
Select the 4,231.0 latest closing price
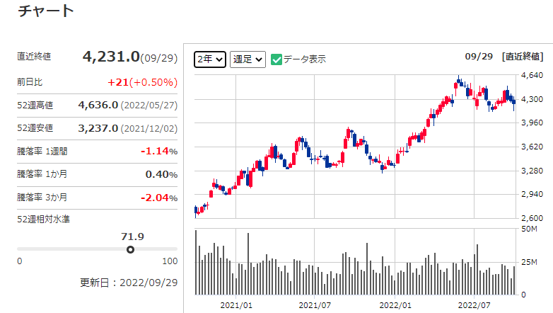(111, 57)
